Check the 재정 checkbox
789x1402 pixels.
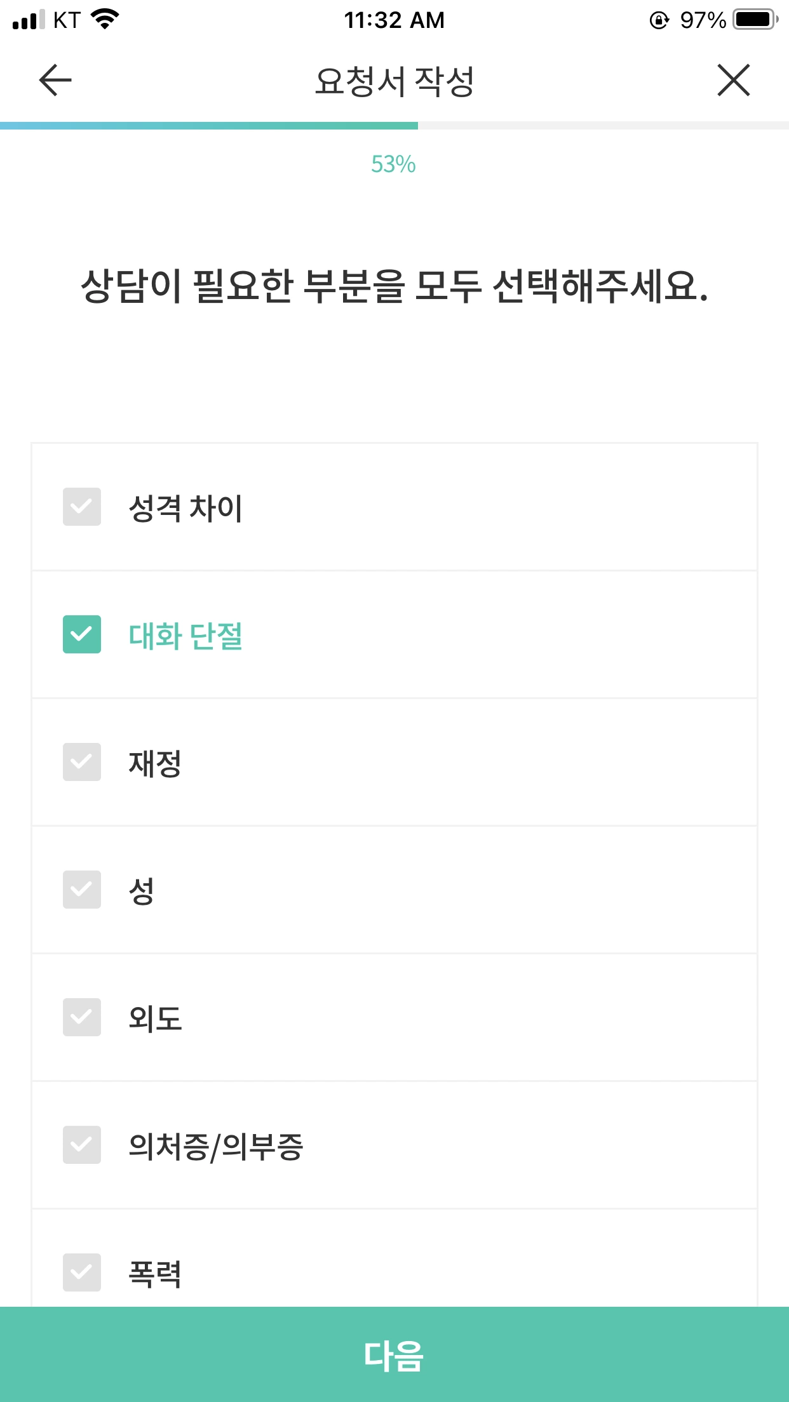pyautogui.click(x=82, y=762)
